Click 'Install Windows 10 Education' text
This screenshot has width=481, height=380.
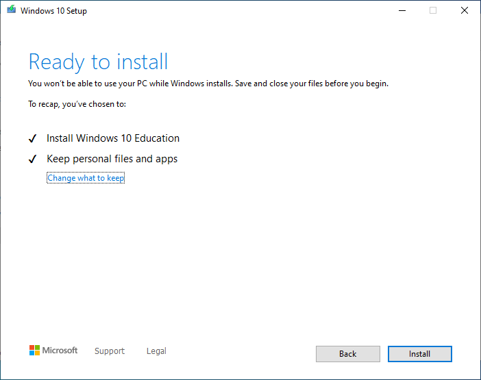[113, 138]
